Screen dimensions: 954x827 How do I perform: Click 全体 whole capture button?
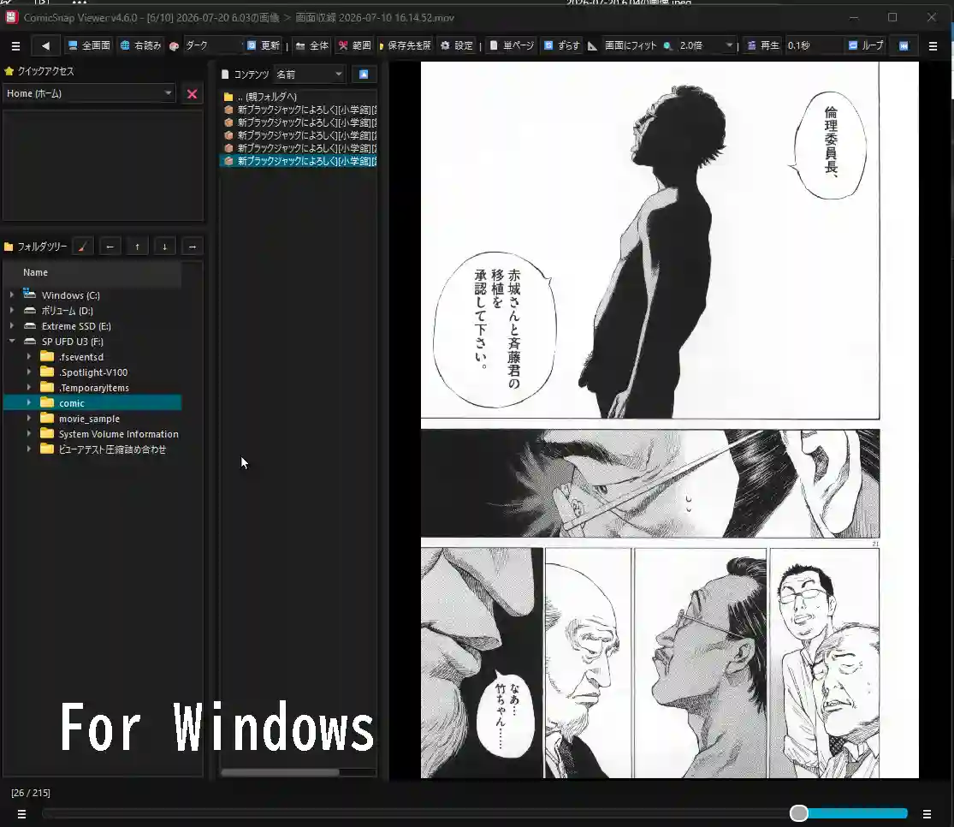(x=312, y=45)
